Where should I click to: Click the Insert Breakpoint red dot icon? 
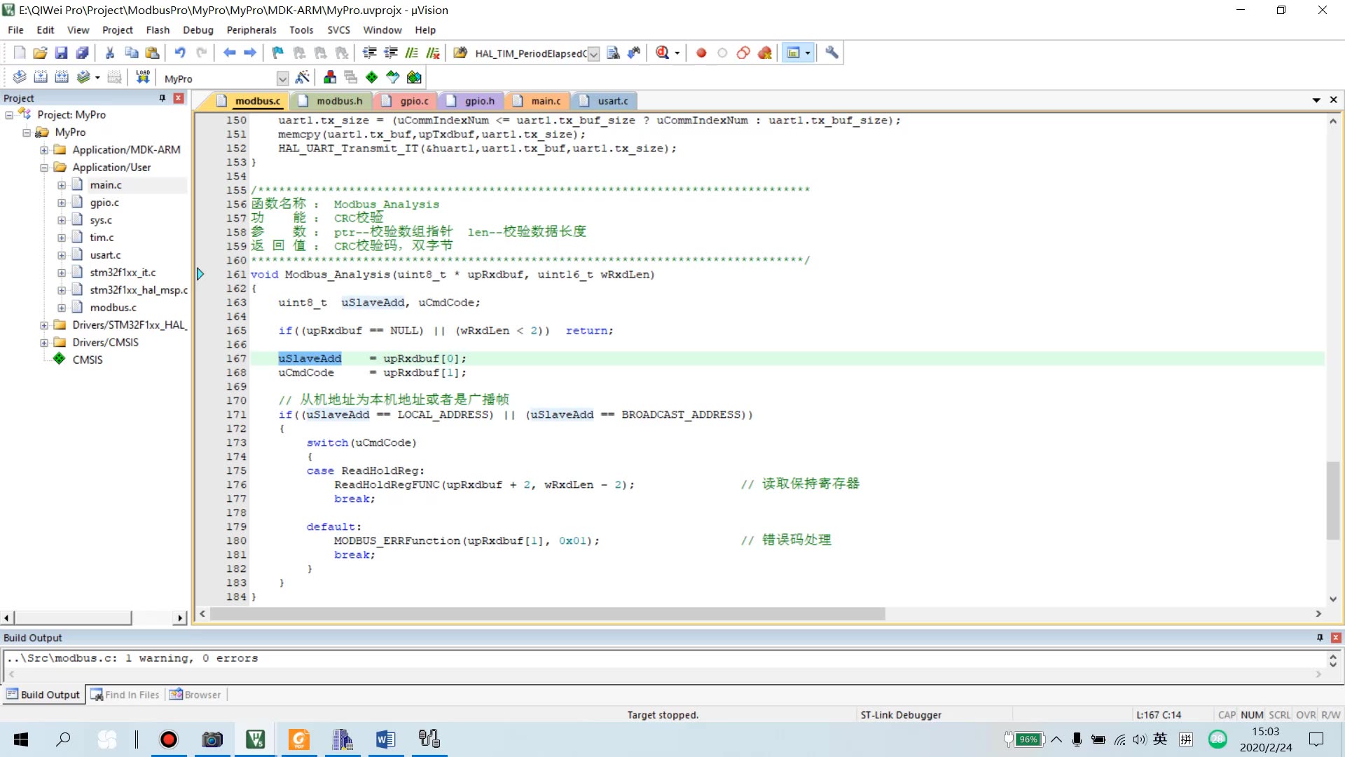(x=701, y=53)
